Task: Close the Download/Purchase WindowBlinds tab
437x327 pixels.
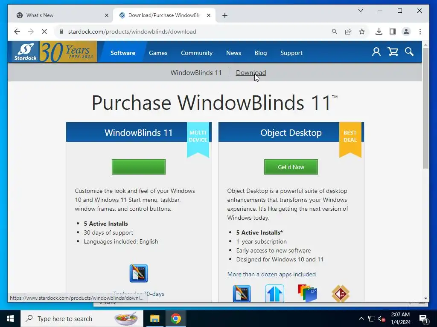Action: pos(208,15)
